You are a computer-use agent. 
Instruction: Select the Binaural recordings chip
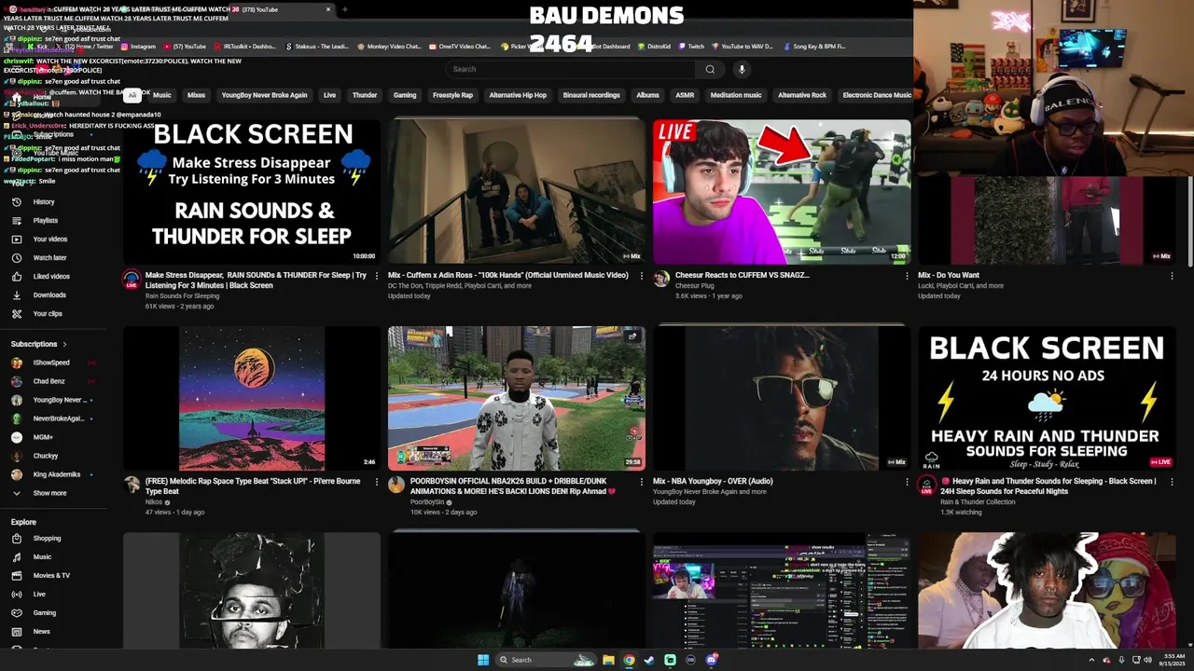coord(591,95)
